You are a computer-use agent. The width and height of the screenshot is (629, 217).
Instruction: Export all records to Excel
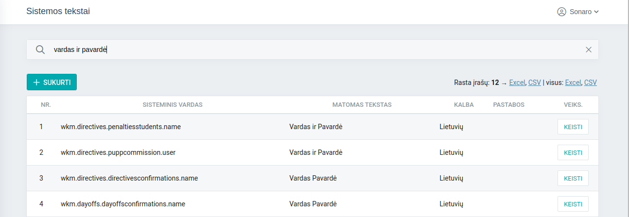coord(573,83)
